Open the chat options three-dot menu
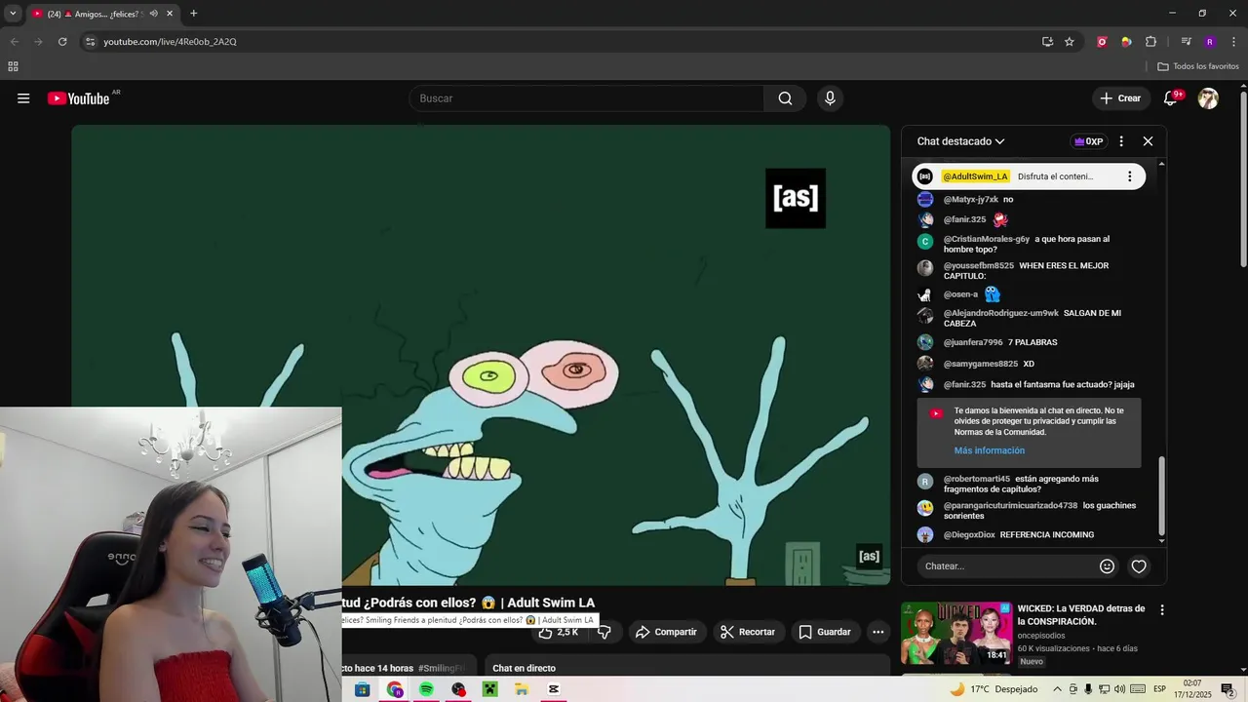The image size is (1248, 702). coord(1121,141)
